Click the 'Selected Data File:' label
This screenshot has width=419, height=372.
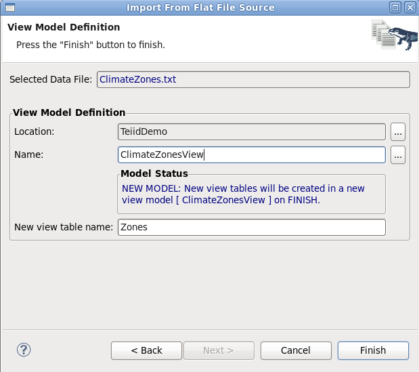click(51, 79)
